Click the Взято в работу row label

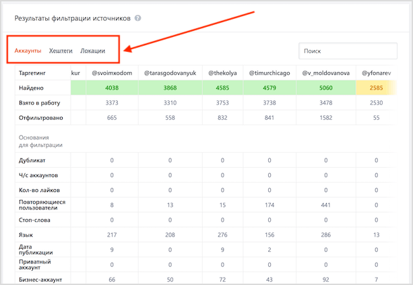[40, 102]
